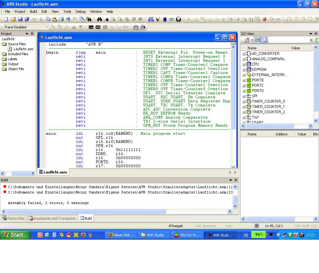This screenshot has height=273, width=319.
Task: Click Find in Files toolbar icon
Action: coord(89,19)
